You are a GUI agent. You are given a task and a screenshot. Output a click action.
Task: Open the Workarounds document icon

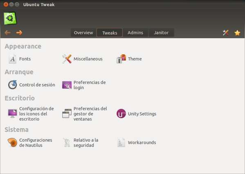pyautogui.click(x=121, y=142)
